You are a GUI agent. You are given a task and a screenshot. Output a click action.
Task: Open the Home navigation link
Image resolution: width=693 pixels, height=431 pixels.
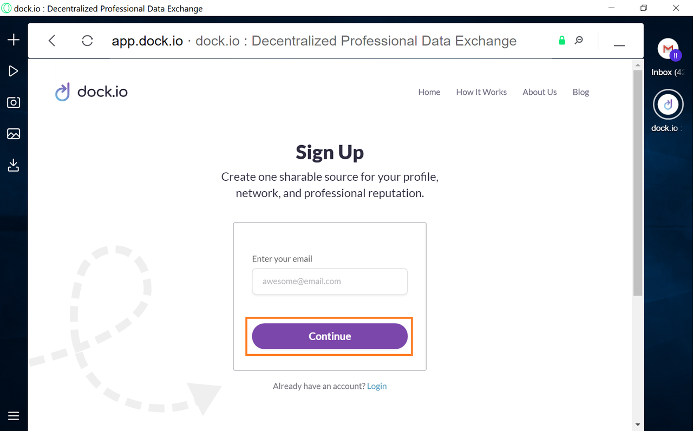(x=429, y=92)
